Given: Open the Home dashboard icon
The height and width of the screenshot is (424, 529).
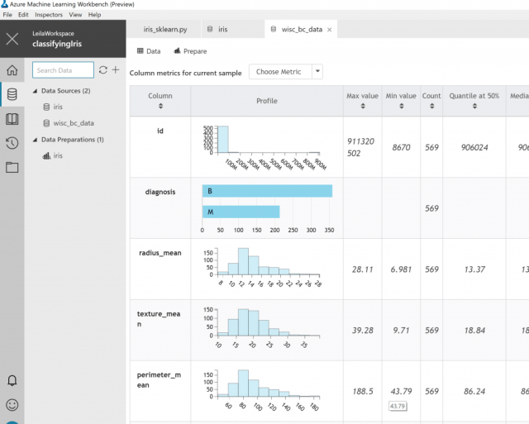Looking at the screenshot, I should pyautogui.click(x=12, y=69).
